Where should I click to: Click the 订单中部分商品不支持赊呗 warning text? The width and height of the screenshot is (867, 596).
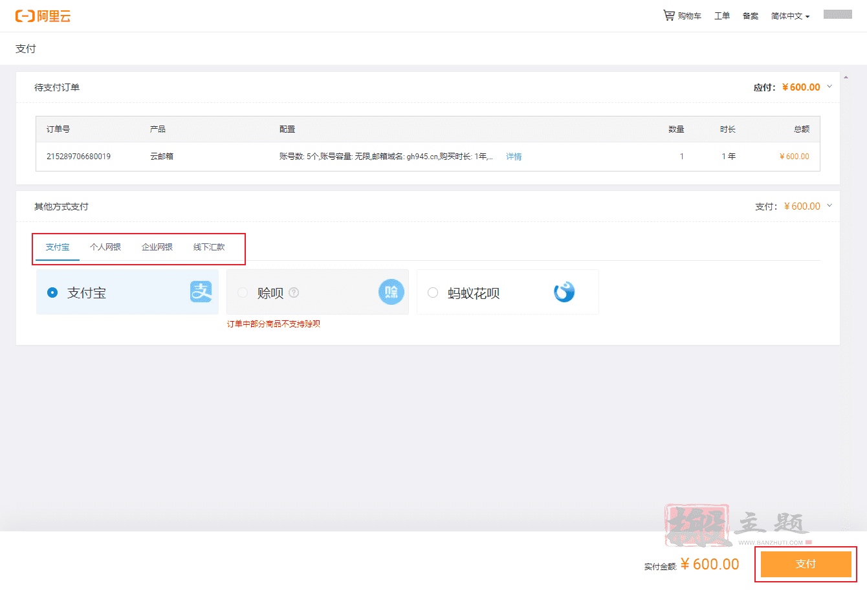[274, 324]
